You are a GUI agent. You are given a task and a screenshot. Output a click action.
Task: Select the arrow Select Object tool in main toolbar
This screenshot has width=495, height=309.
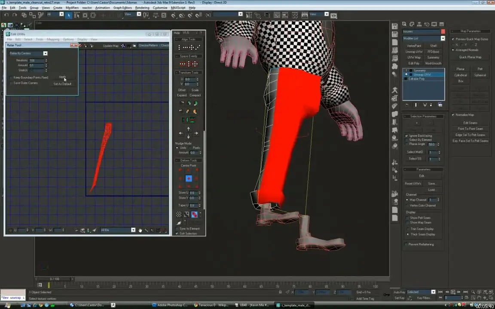point(69,15)
